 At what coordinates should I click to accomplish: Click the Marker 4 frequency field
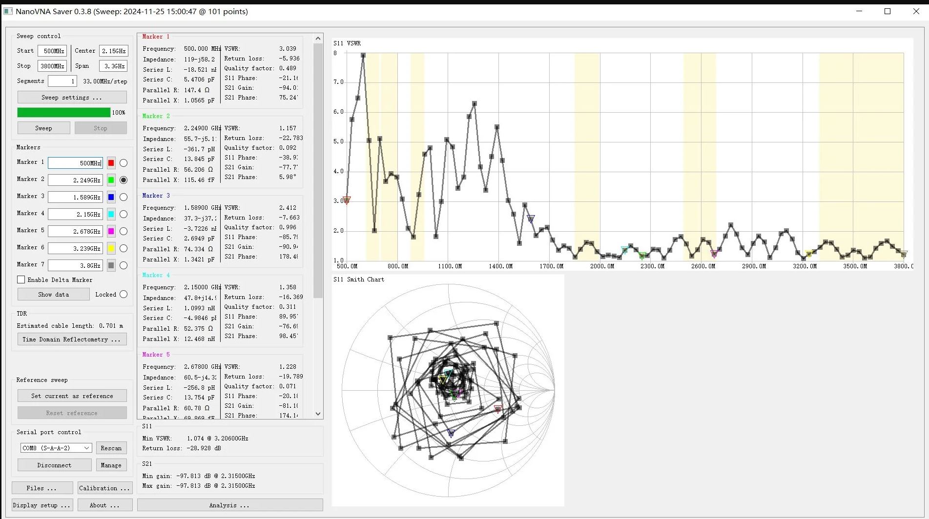click(x=76, y=214)
